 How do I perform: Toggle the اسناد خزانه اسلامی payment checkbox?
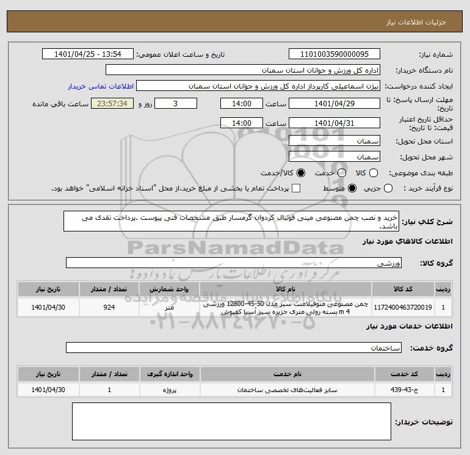coord(296,188)
